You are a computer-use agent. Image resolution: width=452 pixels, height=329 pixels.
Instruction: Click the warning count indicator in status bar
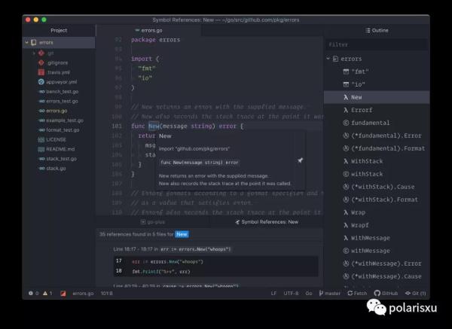tap(47, 294)
